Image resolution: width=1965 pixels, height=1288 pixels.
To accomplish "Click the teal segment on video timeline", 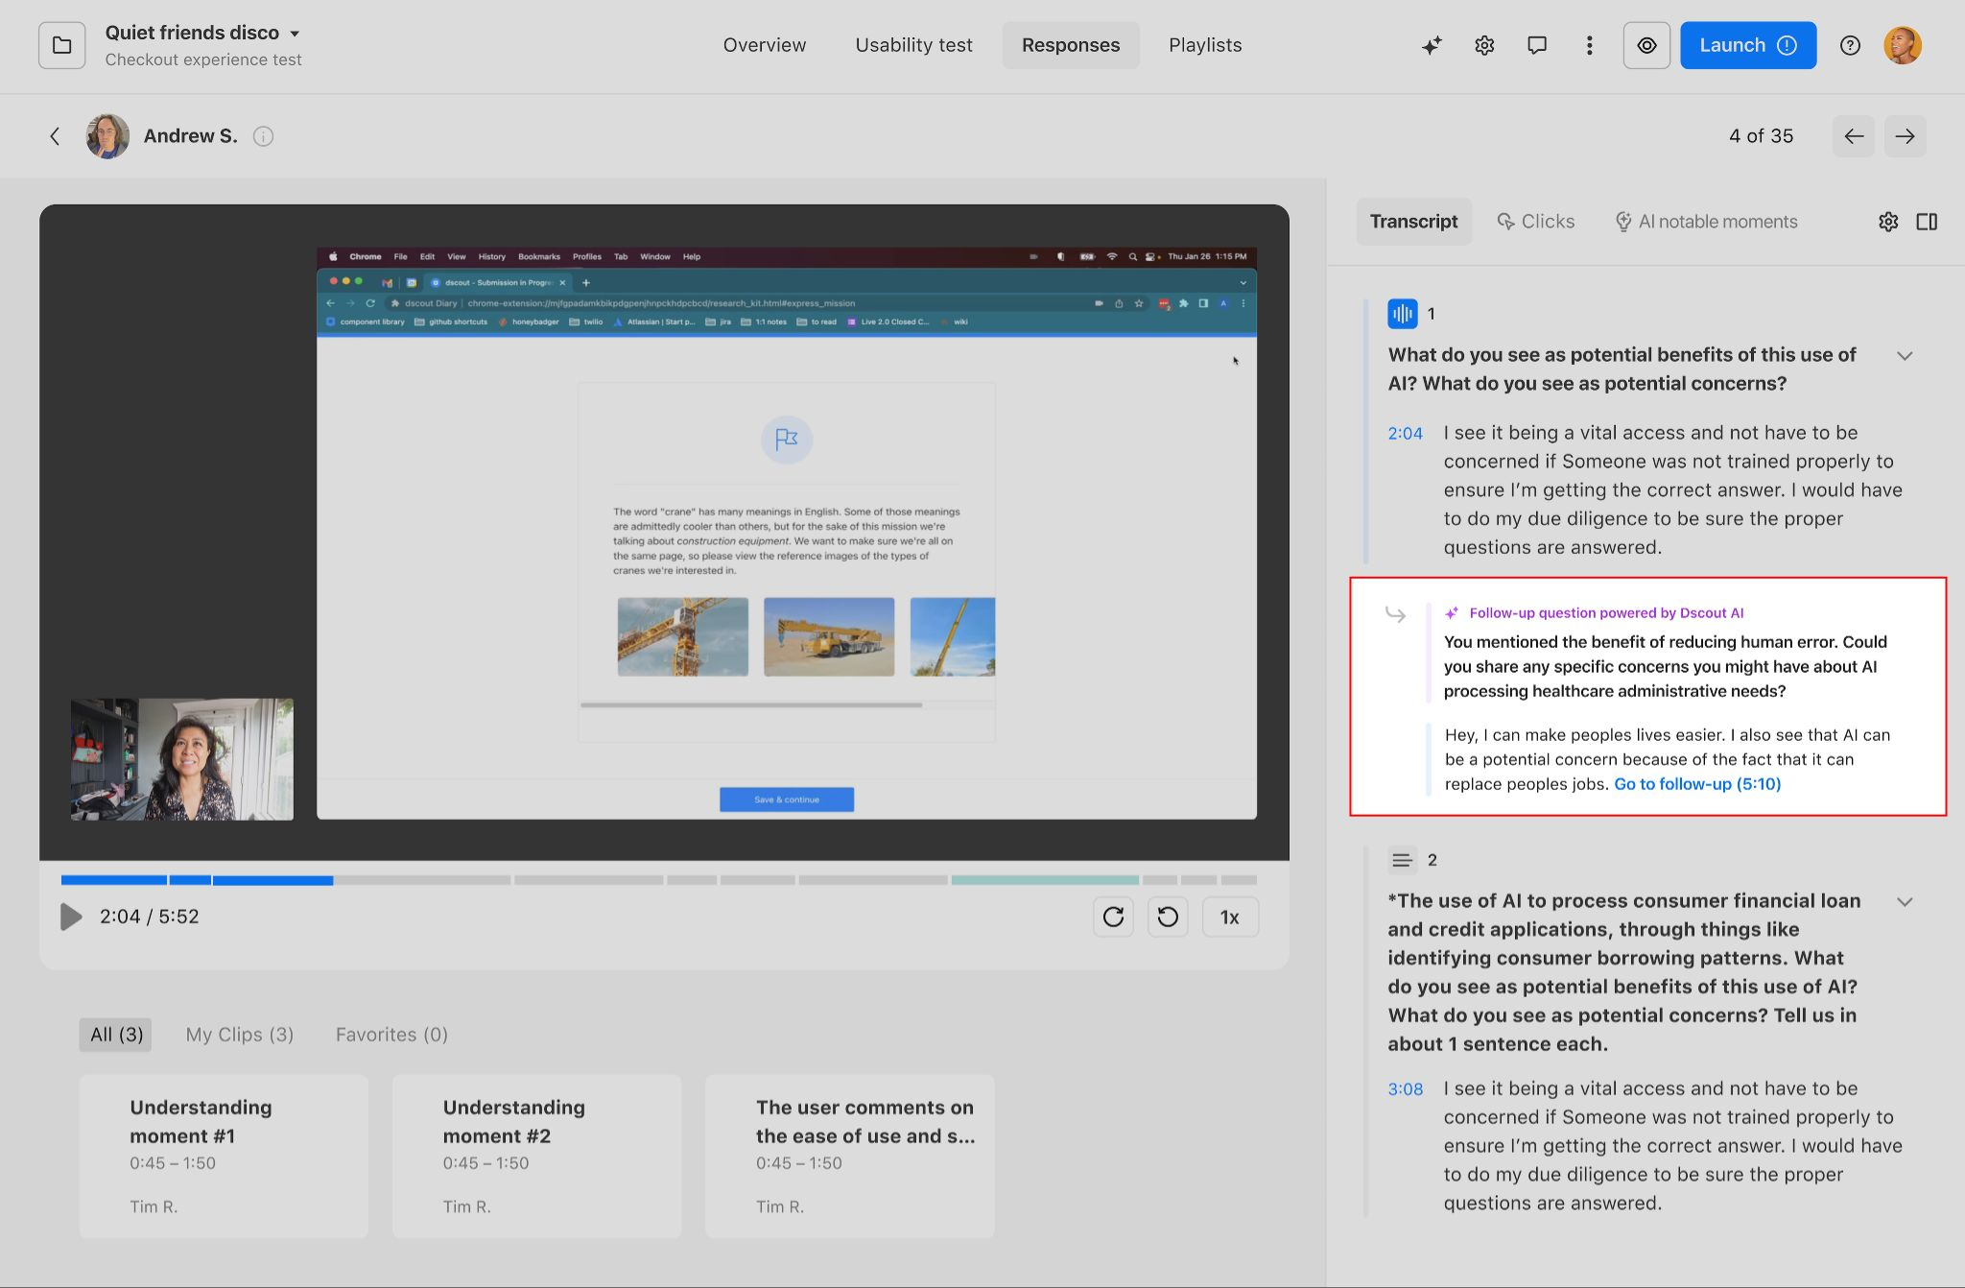I will 1044,880.
